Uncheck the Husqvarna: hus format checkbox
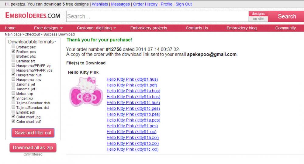The image size is (304, 164). 13,75
